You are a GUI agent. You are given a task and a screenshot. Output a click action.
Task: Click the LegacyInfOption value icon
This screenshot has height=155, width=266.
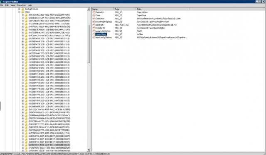[x=94, y=31]
